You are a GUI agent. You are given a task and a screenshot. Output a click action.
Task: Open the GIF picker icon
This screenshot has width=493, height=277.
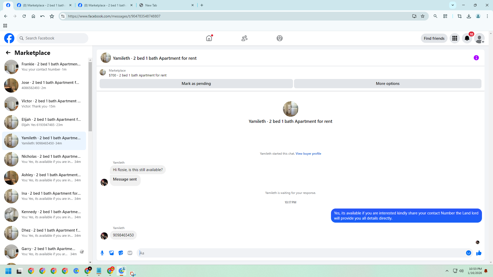tap(130, 253)
